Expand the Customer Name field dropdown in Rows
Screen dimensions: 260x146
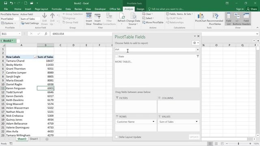point(154,122)
